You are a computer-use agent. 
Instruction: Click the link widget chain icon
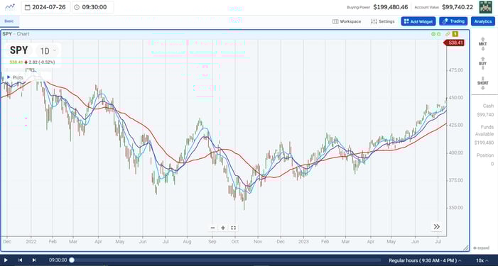tap(448, 34)
